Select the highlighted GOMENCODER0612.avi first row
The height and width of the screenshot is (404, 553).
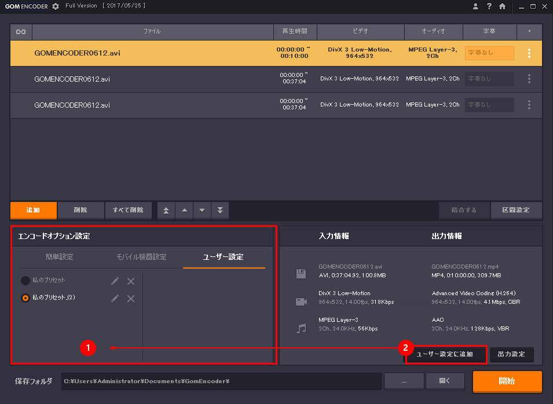(x=276, y=53)
